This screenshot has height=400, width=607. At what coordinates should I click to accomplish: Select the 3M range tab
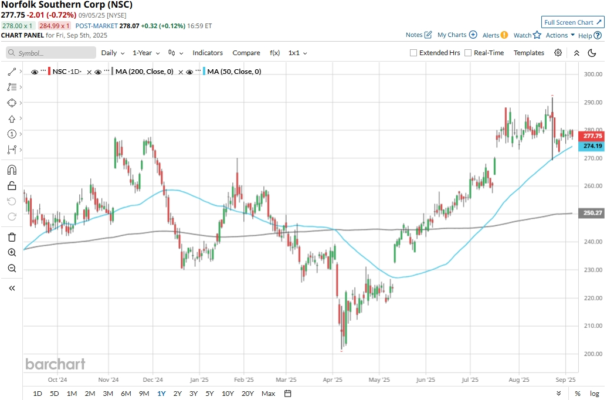point(108,394)
